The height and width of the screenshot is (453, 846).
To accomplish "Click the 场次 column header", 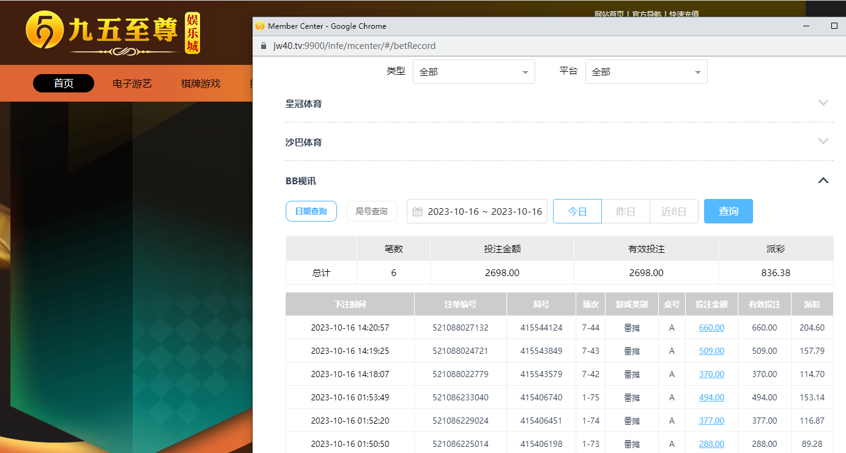I will click(590, 304).
